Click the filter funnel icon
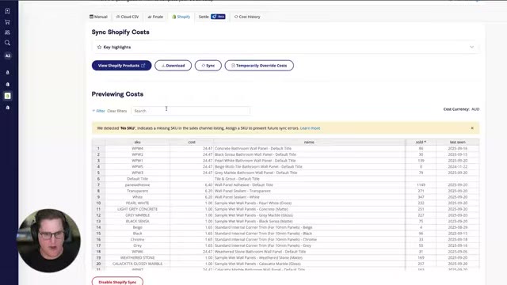The image size is (507, 285). point(93,111)
